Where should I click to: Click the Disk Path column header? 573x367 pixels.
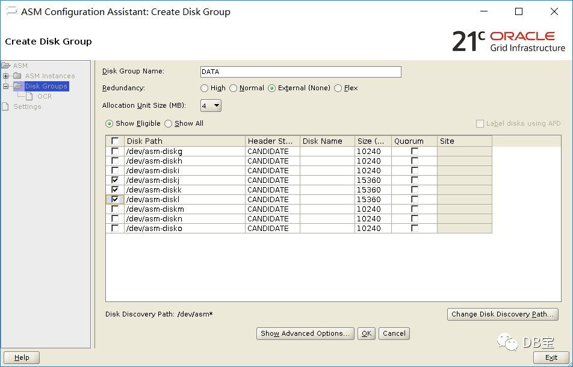(184, 141)
